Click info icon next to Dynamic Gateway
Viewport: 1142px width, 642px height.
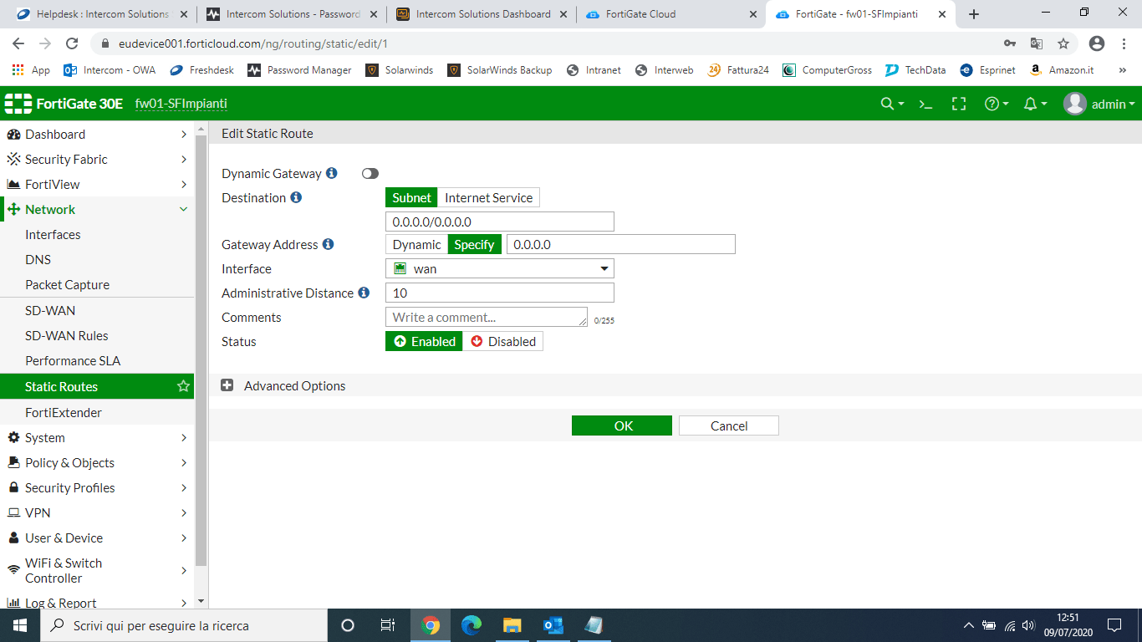click(x=332, y=173)
